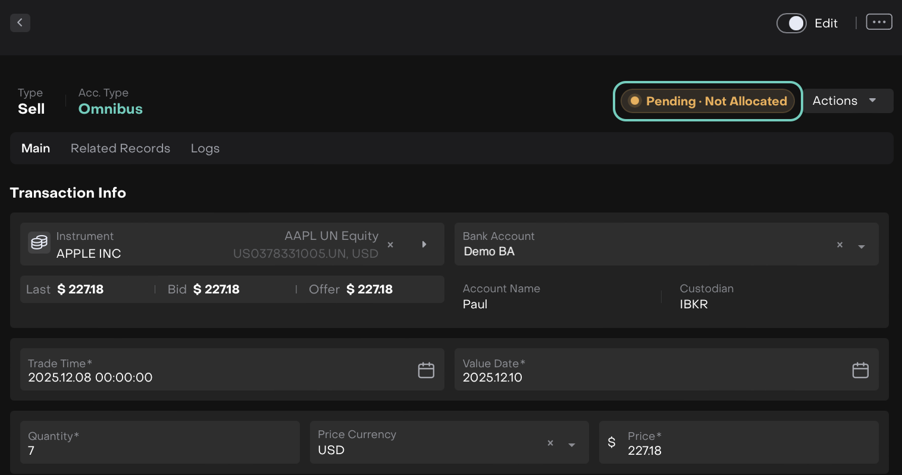Open instrument details arrow
Image resolution: width=902 pixels, height=475 pixels.
pyautogui.click(x=424, y=245)
